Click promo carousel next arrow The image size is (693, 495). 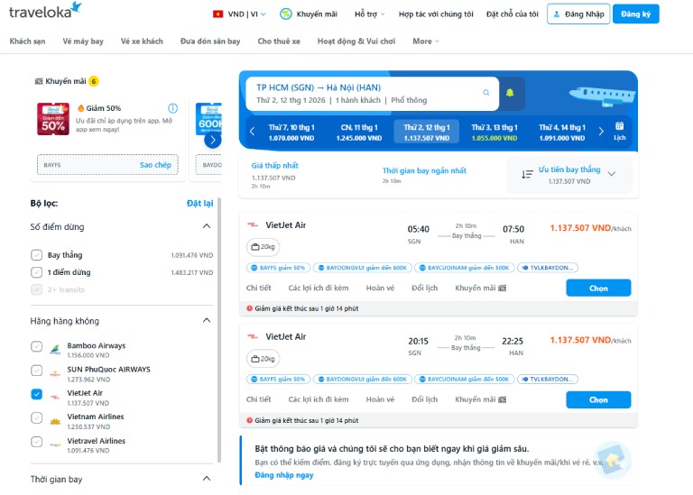point(212,140)
